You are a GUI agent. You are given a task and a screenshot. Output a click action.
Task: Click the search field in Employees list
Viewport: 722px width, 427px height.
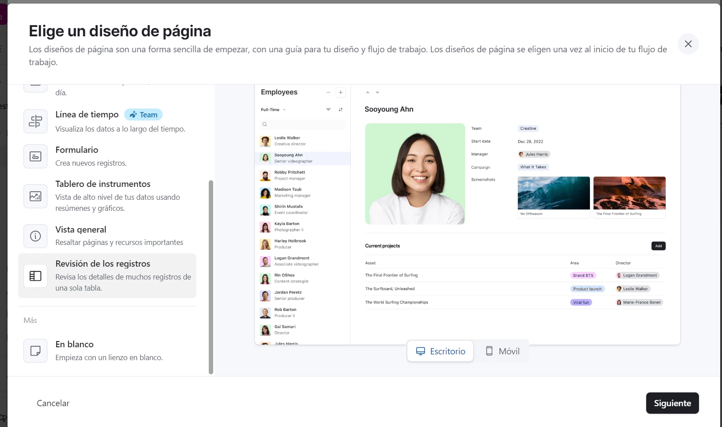[x=303, y=124]
